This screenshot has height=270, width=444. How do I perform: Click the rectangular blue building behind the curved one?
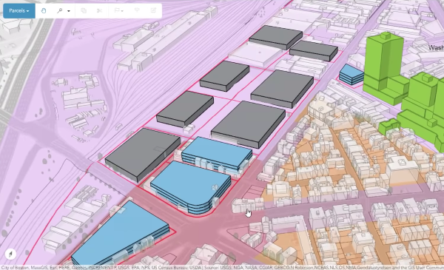coord(217,153)
